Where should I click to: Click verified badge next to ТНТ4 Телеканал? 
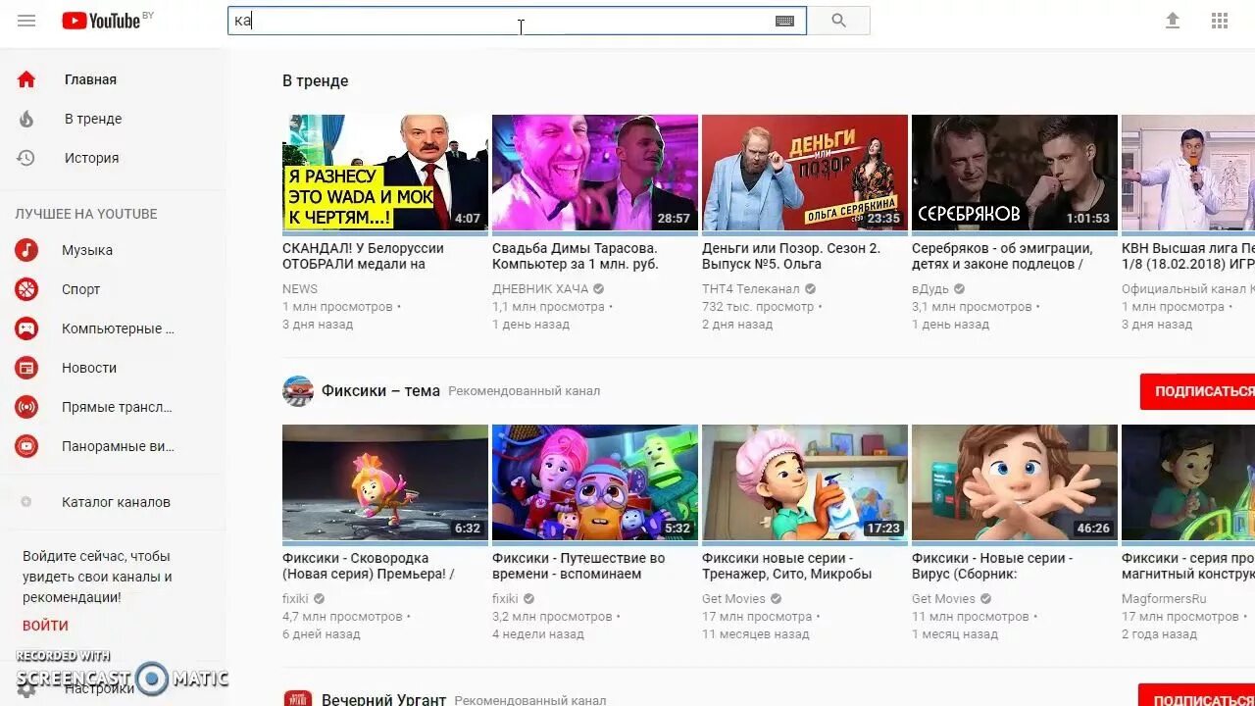click(810, 289)
